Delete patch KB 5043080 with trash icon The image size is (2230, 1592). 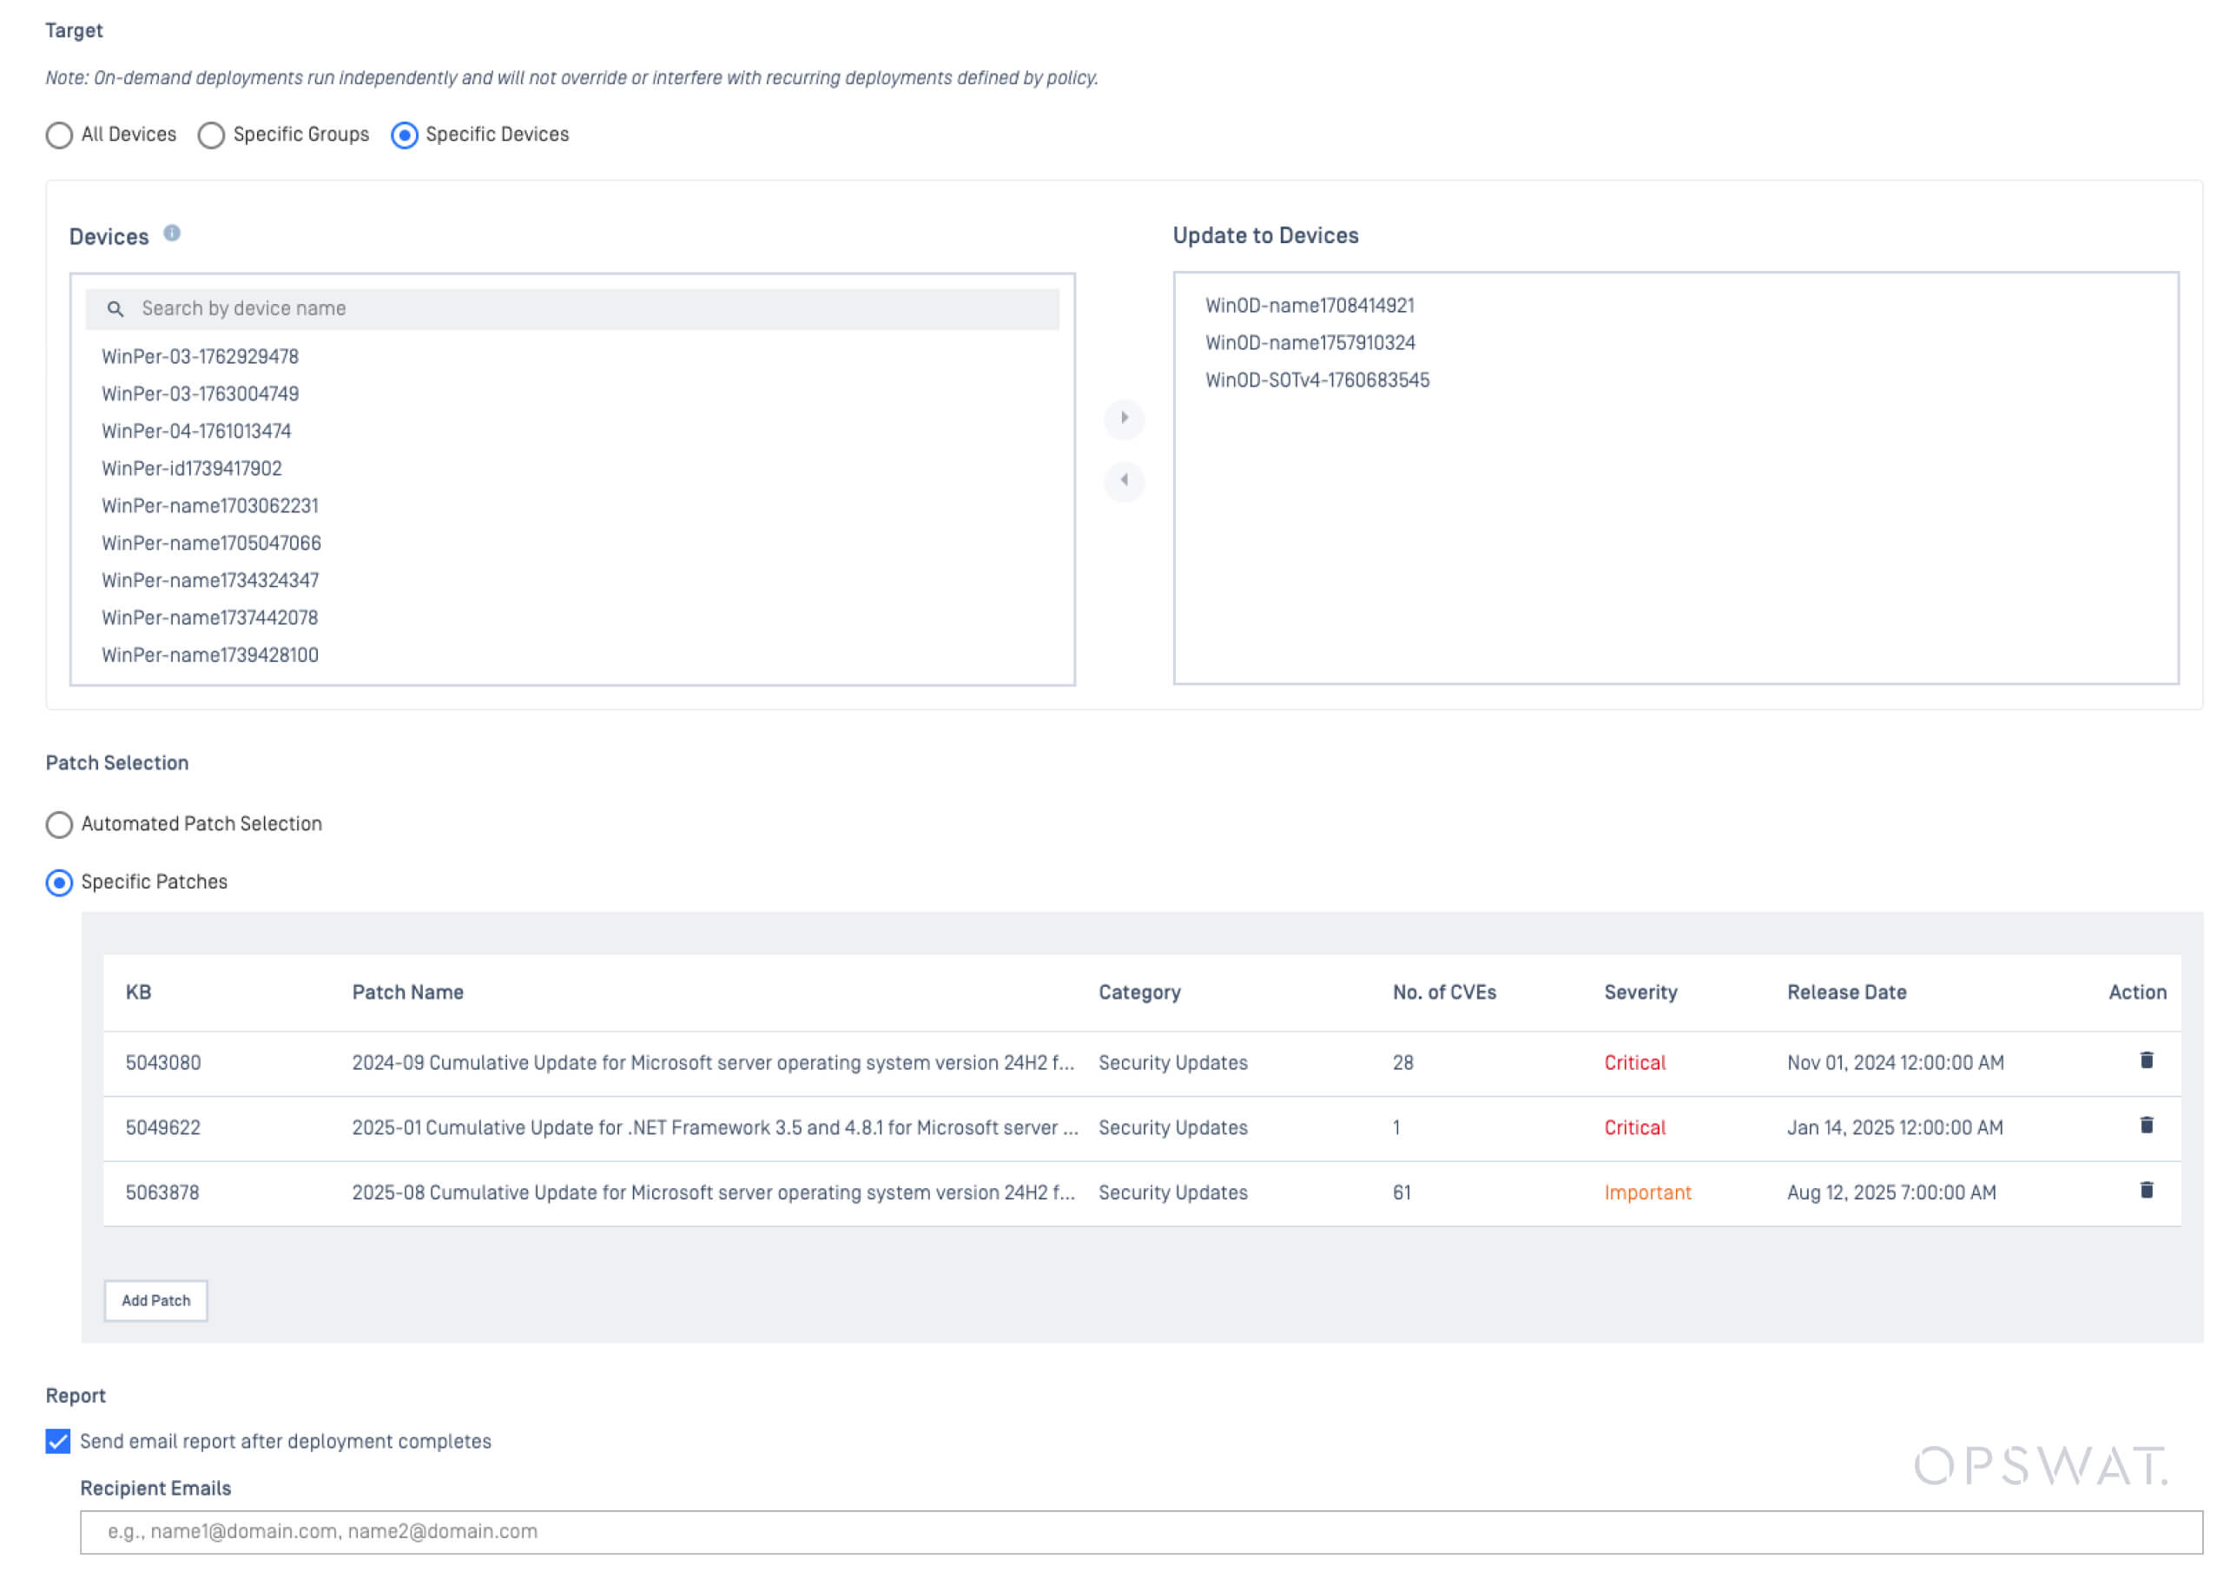click(x=2145, y=1060)
